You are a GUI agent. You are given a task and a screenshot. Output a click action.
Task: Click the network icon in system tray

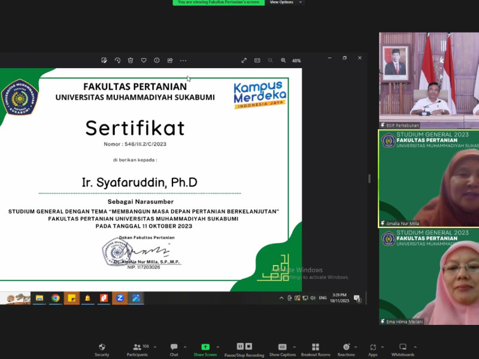[x=305, y=298]
